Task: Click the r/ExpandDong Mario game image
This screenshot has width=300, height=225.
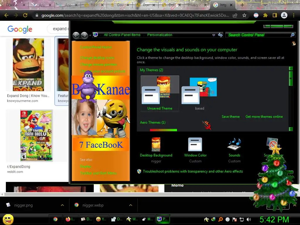Action: pyautogui.click(x=37, y=136)
